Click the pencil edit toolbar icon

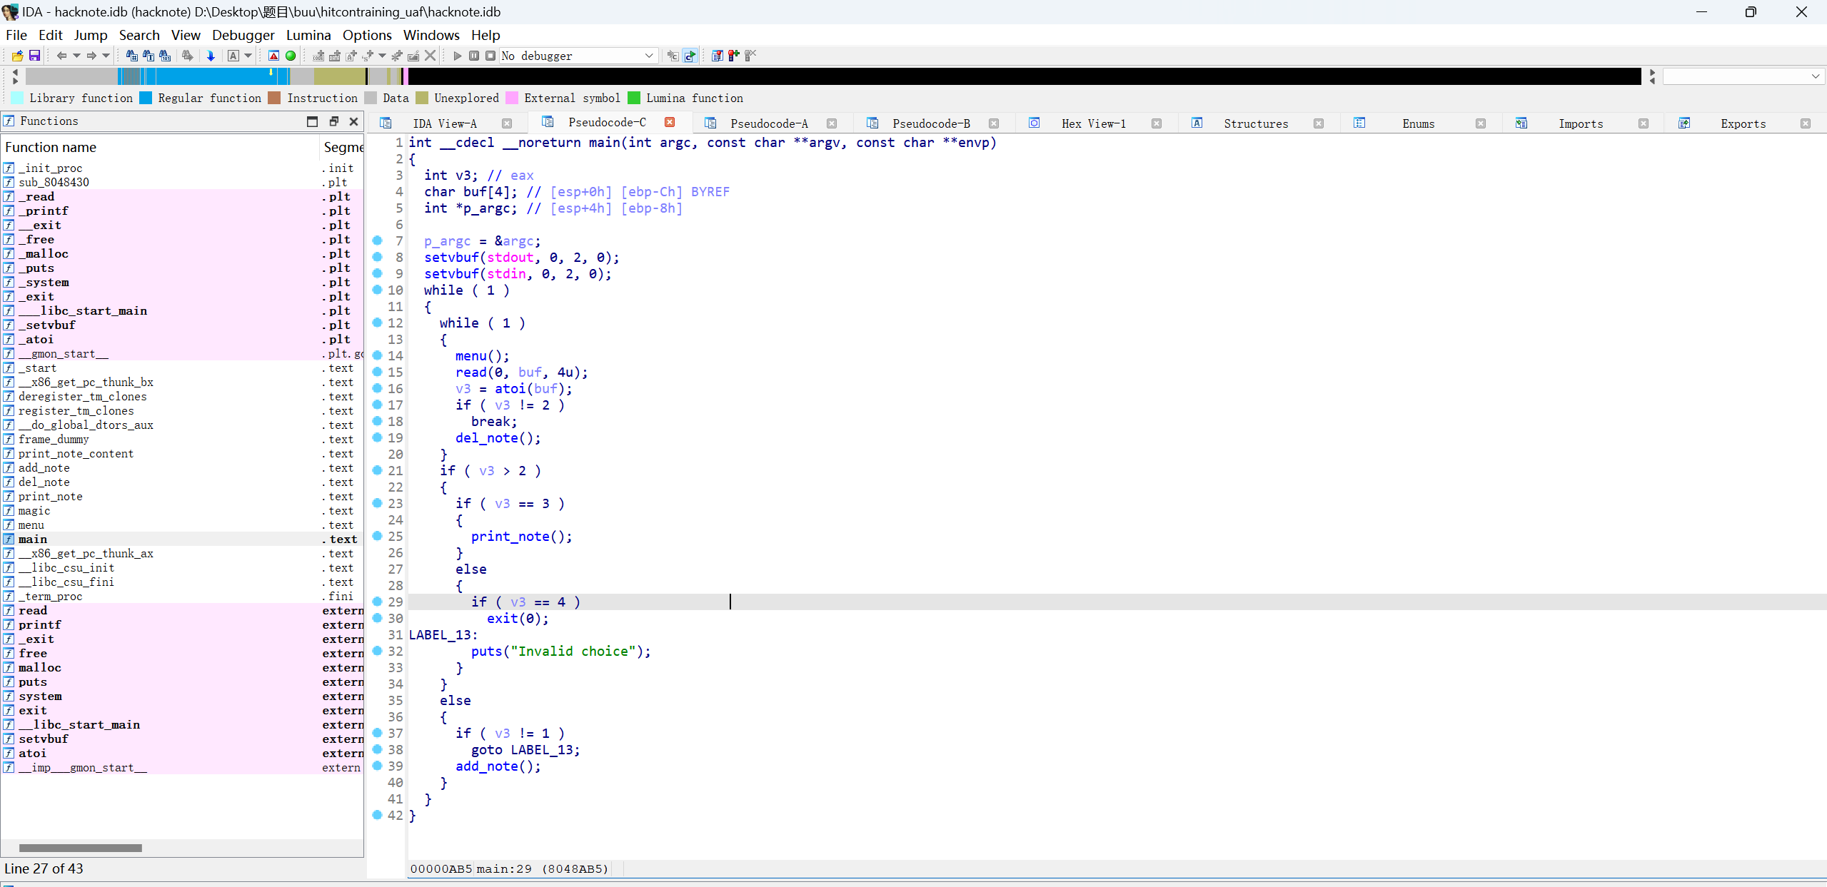pos(413,56)
